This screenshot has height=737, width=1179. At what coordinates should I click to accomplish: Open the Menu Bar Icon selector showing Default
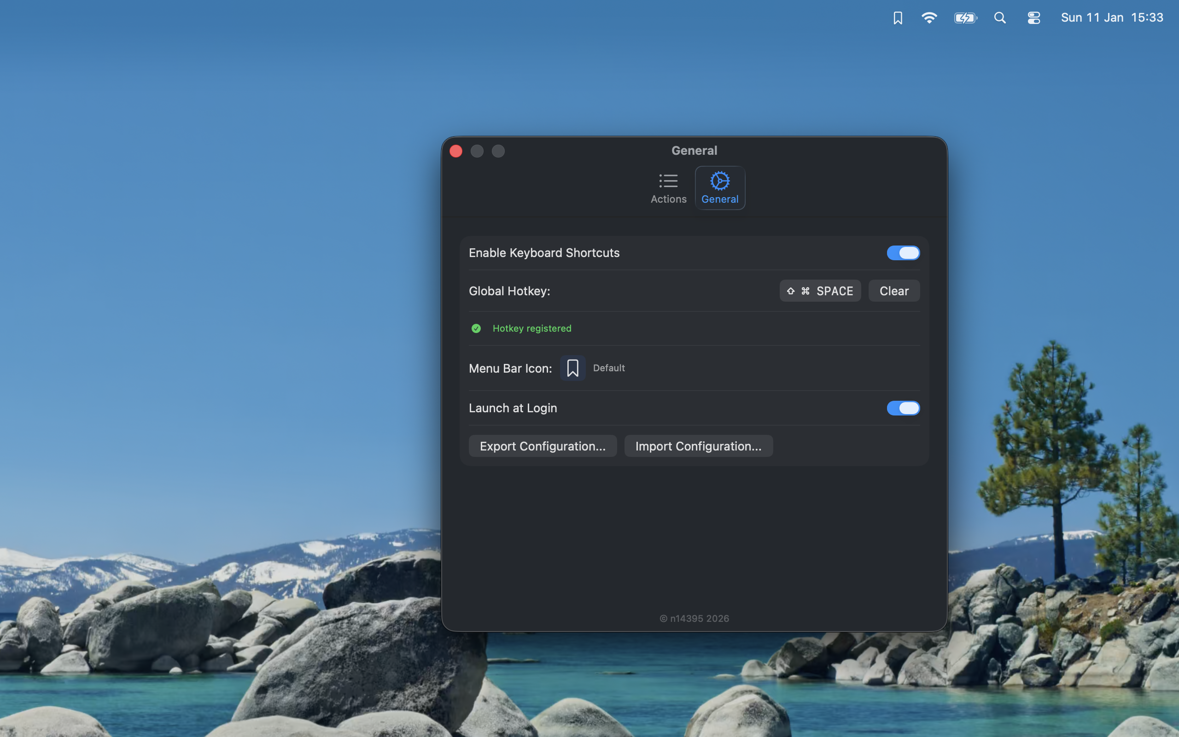point(572,368)
